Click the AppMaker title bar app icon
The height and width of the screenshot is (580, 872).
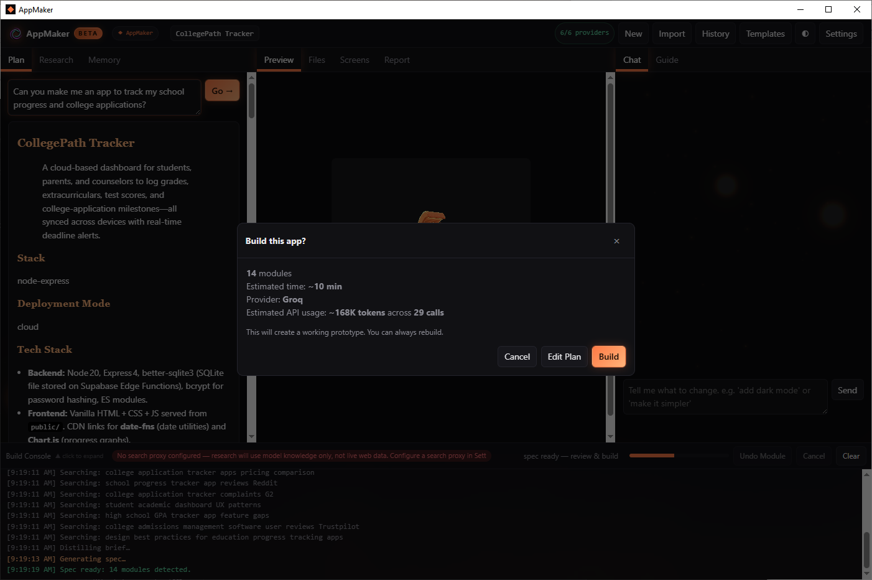pyautogui.click(x=10, y=9)
